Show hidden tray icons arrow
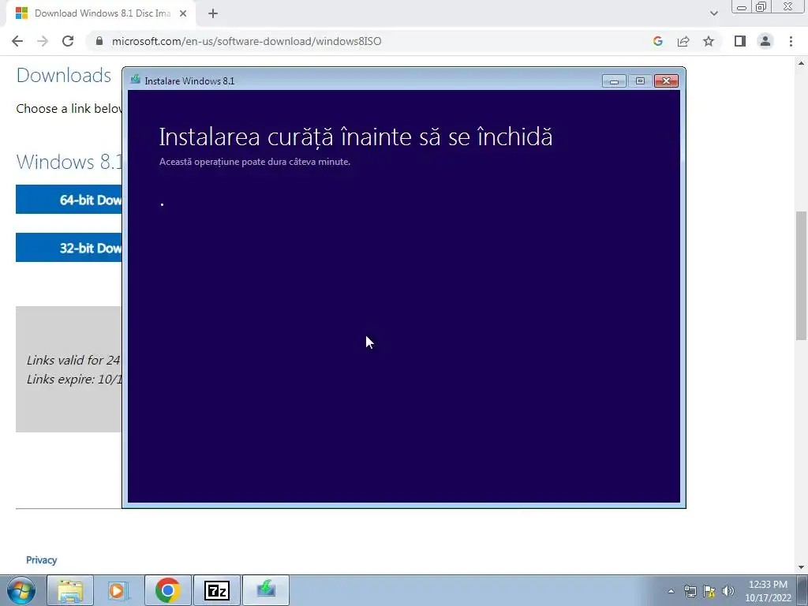 pos(671,591)
